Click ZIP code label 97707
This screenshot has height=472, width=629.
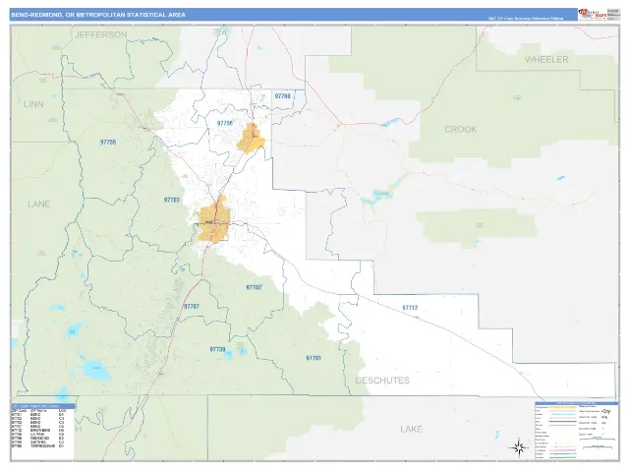192,306
